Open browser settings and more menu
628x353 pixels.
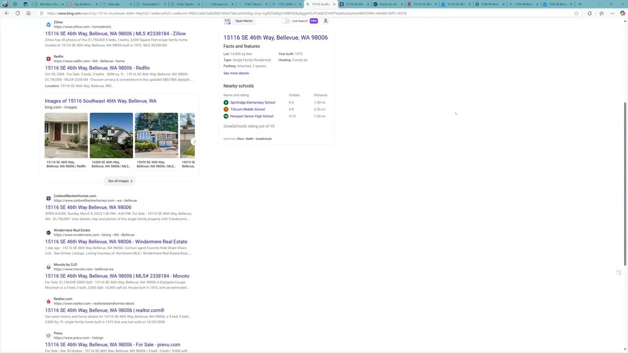(612, 13)
